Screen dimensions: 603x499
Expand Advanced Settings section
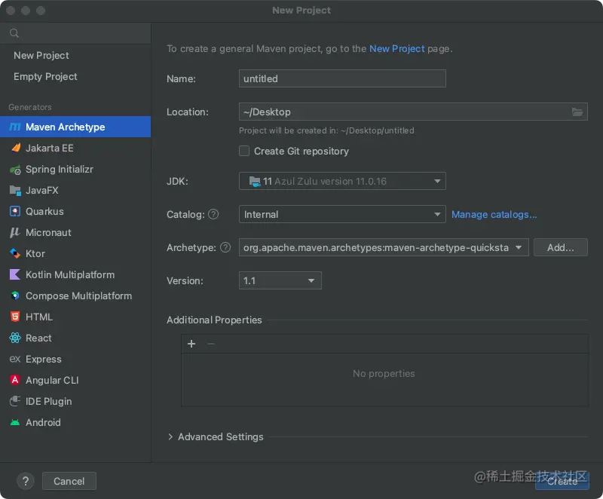[x=170, y=436]
